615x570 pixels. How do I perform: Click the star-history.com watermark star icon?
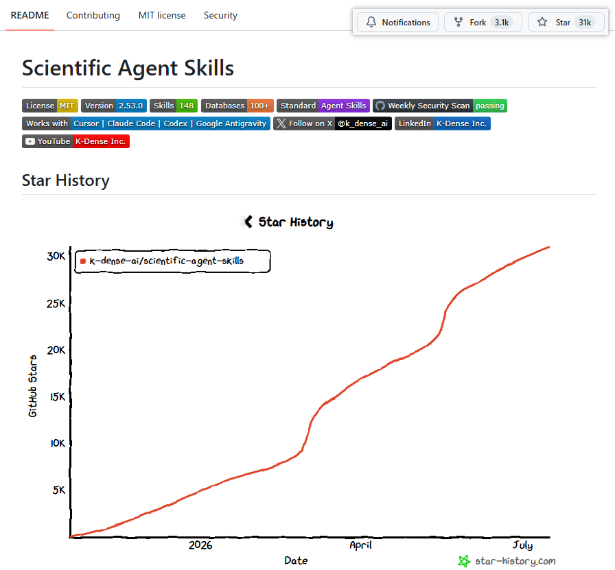tap(465, 561)
